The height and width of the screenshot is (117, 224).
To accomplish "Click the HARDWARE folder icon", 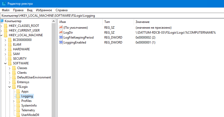I will click(x=10, y=49).
